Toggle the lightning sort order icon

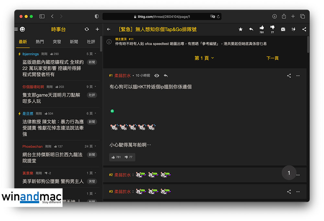tap(294, 29)
